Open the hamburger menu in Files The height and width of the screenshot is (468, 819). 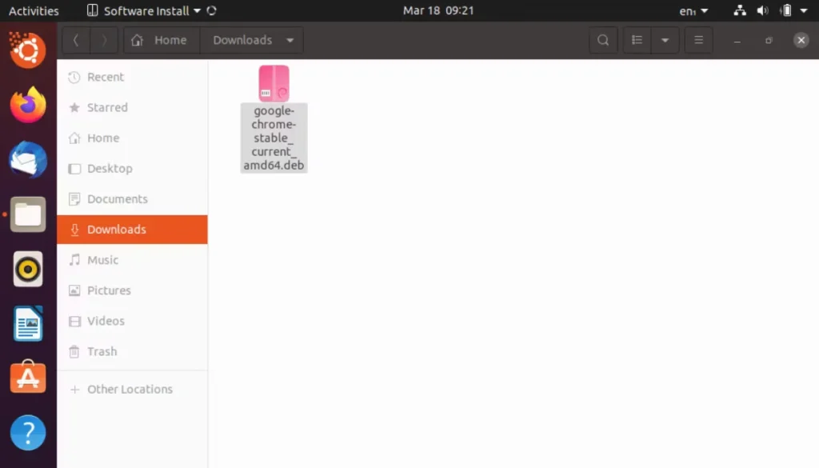698,39
